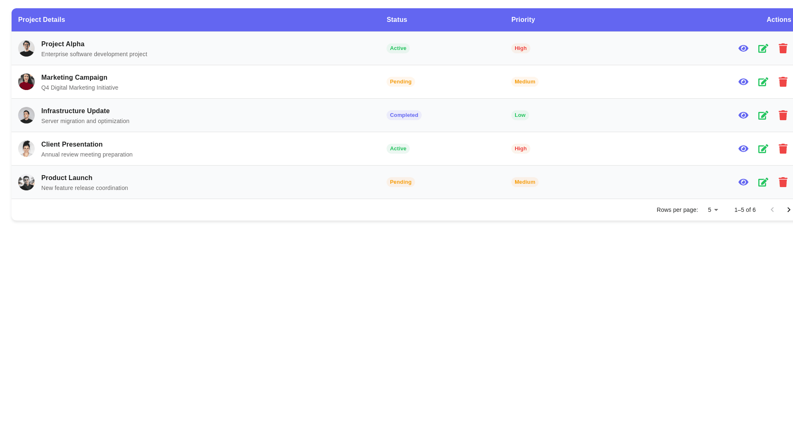The image size is (793, 446).
Task: Click the edit icon for Marketing Campaign
Action: (763, 82)
